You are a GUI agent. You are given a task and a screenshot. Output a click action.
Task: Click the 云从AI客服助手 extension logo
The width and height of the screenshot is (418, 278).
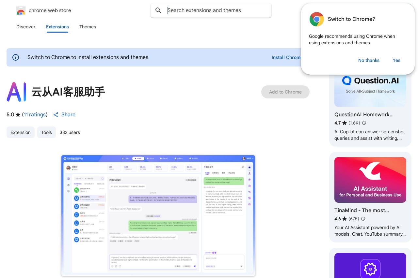16,92
